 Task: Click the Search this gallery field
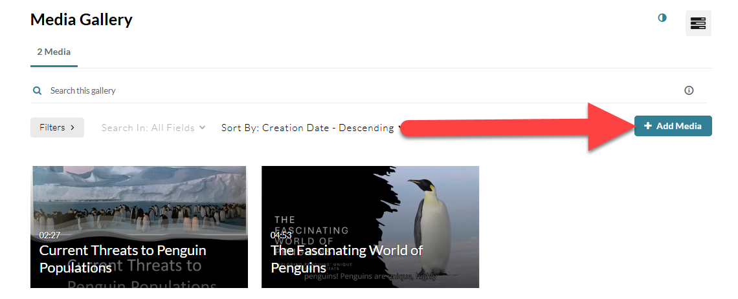coord(363,90)
